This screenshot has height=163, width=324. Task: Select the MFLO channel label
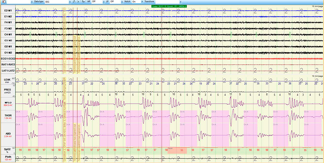[x=8, y=103]
